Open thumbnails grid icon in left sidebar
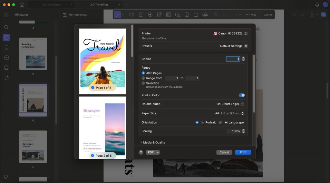Image resolution: width=330 pixels, height=183 pixels. click(6, 15)
